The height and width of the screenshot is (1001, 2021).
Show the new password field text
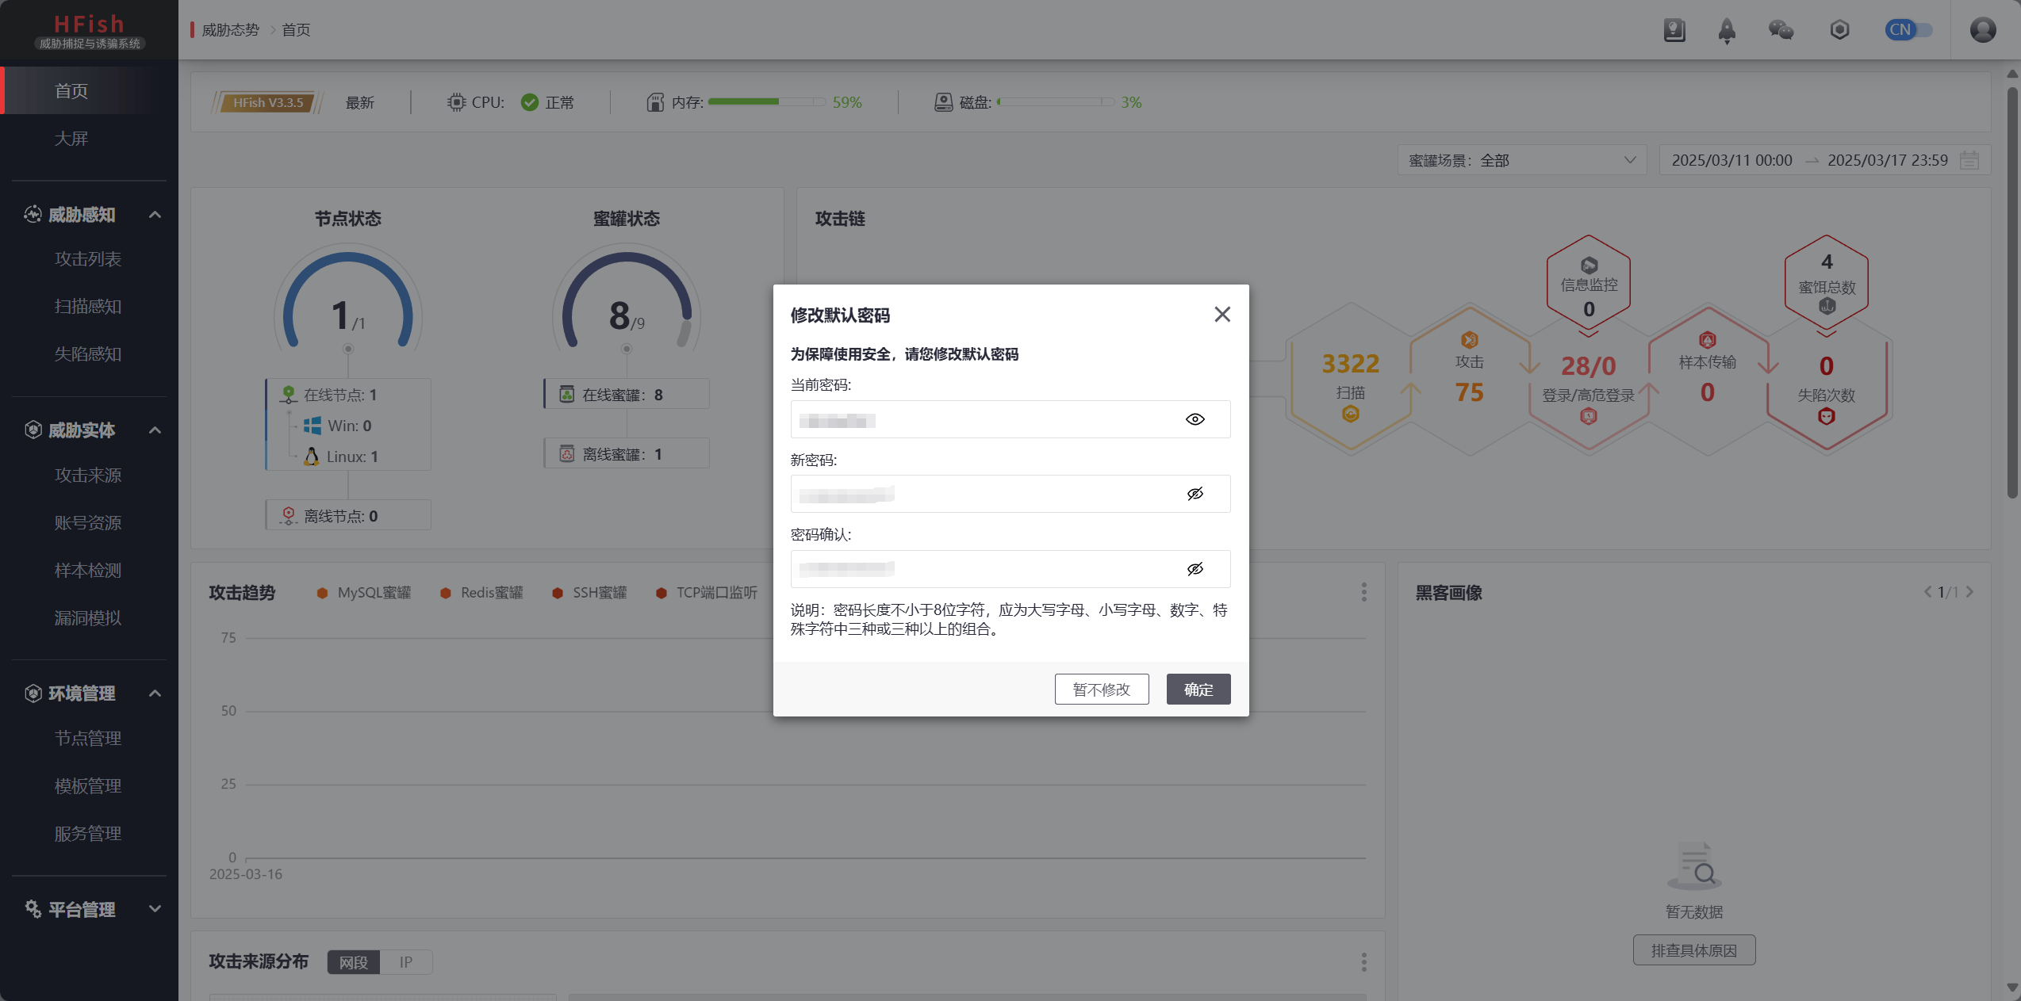[1195, 494]
